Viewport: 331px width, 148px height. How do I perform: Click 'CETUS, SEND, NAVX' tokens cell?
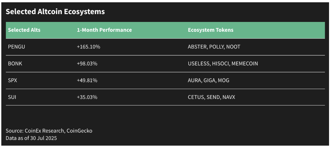[211, 97]
